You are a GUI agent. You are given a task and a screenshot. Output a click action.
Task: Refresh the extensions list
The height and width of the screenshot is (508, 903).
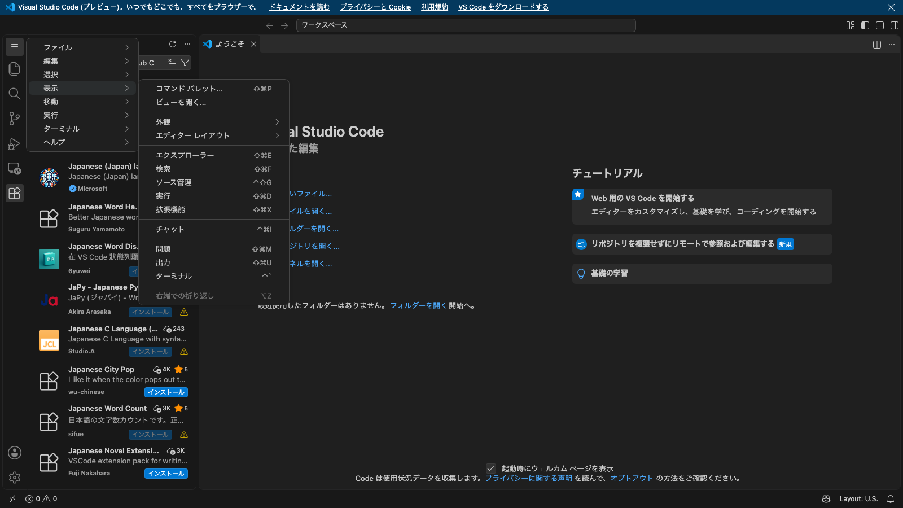[x=173, y=44]
